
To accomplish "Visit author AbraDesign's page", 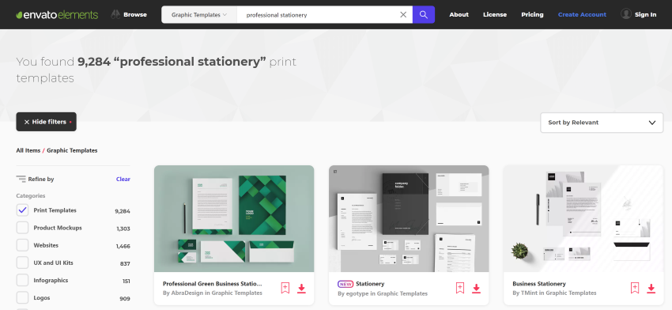I will click(x=187, y=293).
